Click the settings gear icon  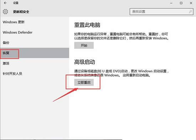click(x=5, y=12)
